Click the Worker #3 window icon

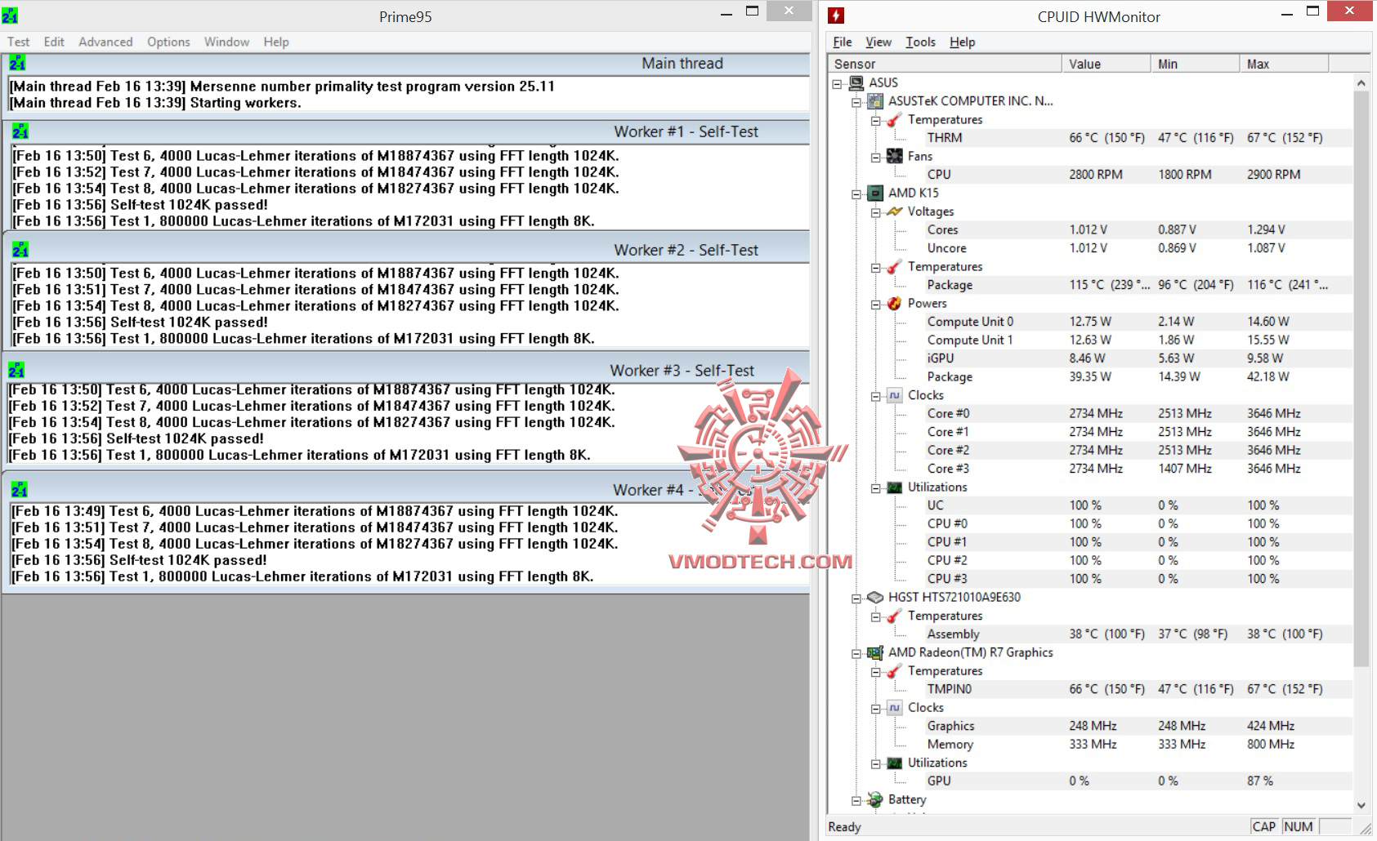click(16, 370)
